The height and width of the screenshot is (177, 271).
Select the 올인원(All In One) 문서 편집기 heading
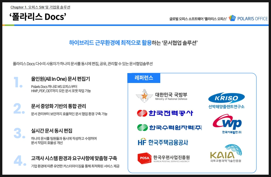click(61, 79)
